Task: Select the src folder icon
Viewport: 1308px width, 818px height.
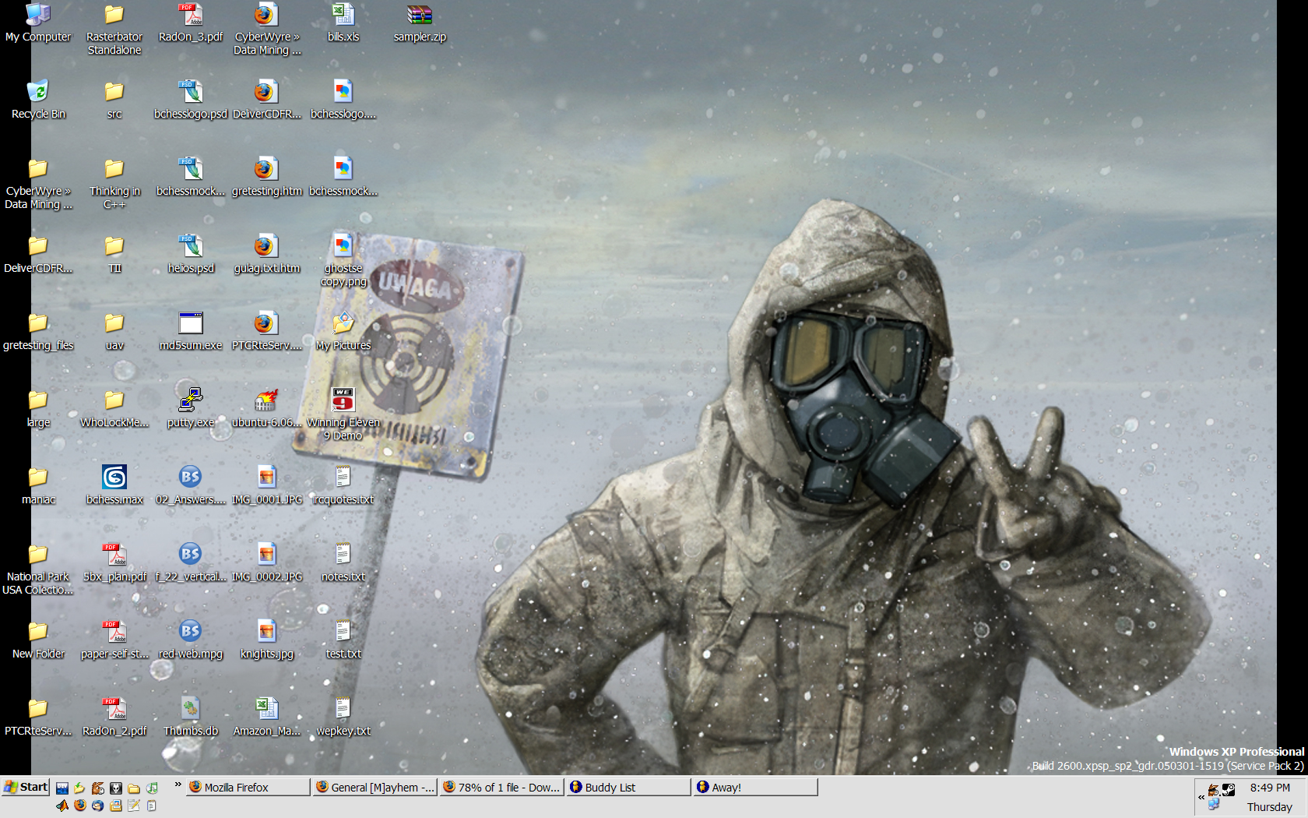Action: [x=114, y=100]
